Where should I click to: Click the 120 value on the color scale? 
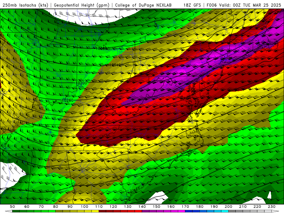(x=113, y=207)
